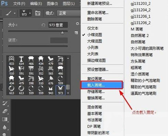Open the blend mode (模式) dropdown showing 正常

point(69,13)
